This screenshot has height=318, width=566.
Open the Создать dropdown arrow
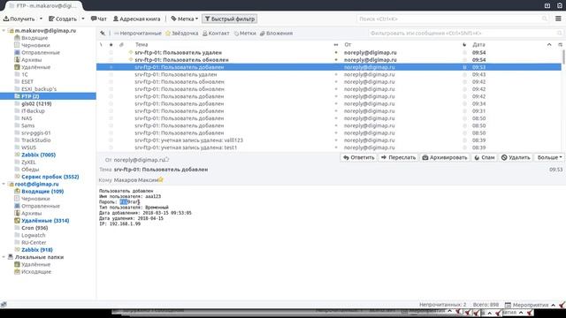(83, 19)
